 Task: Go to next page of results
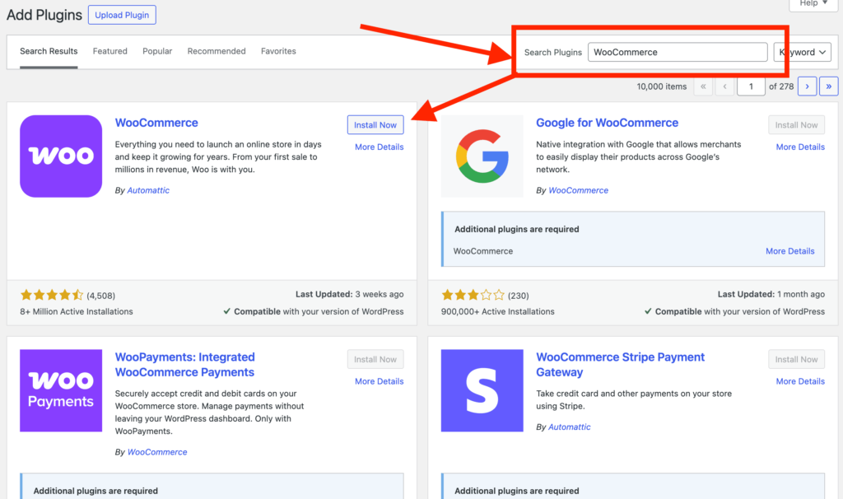click(x=807, y=86)
